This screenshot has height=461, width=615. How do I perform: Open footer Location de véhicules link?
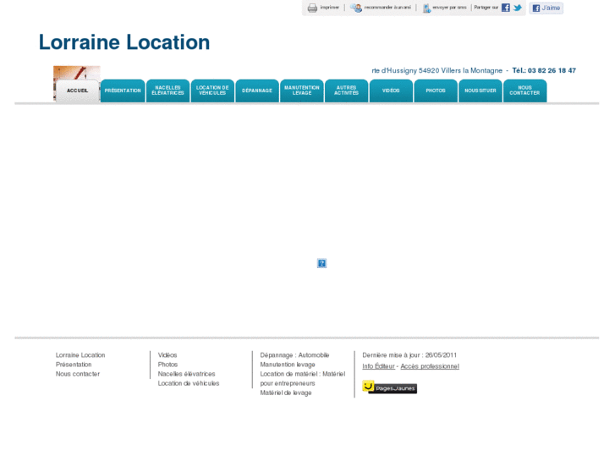point(189,383)
